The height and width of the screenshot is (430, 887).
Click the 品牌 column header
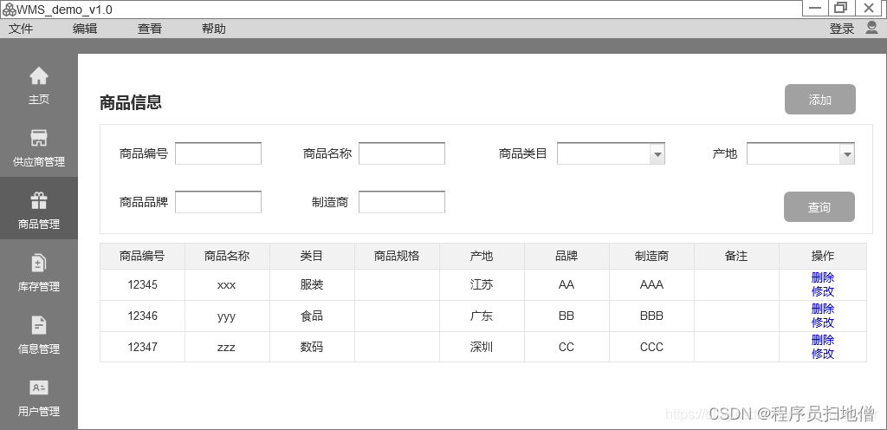coord(567,257)
